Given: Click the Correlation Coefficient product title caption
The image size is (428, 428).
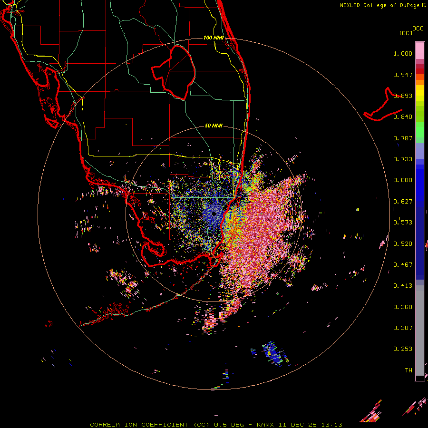Looking at the screenshot, I should (x=216, y=425).
